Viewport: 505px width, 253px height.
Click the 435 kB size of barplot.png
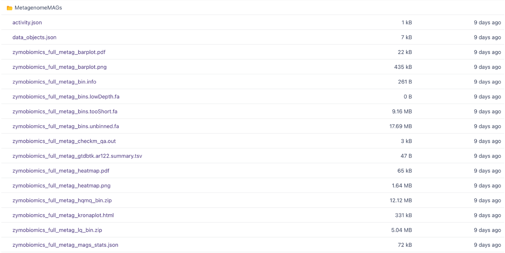coord(403,67)
